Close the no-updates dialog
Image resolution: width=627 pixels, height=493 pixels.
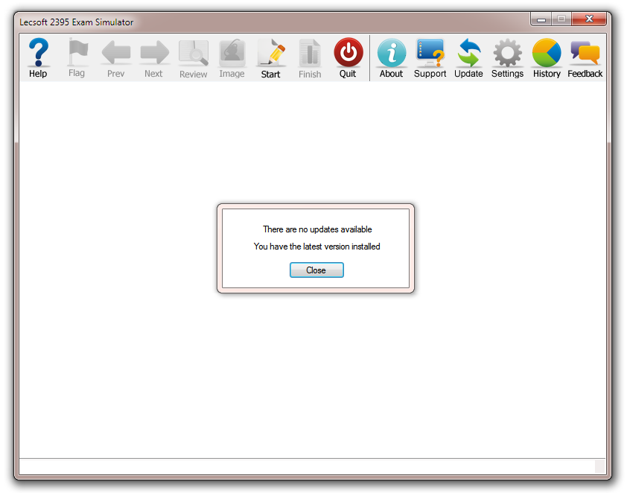(316, 270)
